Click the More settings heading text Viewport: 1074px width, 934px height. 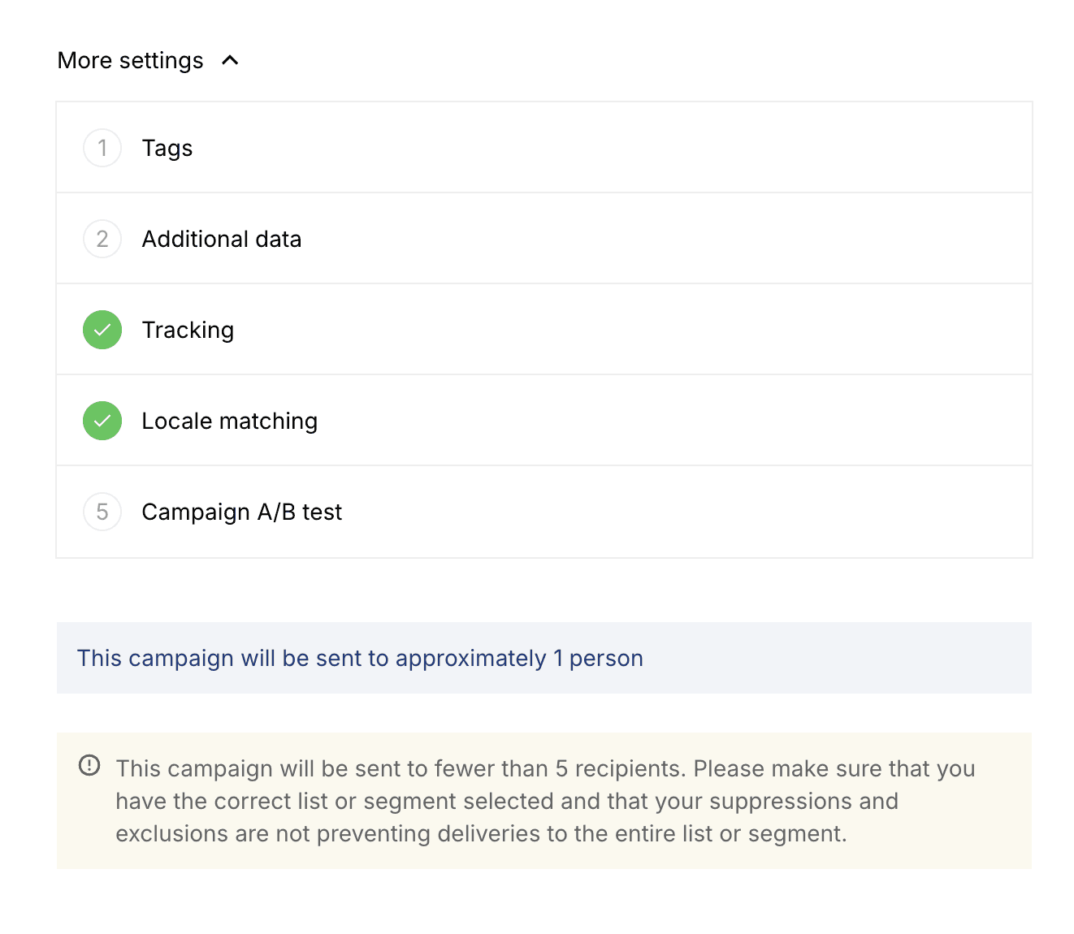click(x=130, y=61)
